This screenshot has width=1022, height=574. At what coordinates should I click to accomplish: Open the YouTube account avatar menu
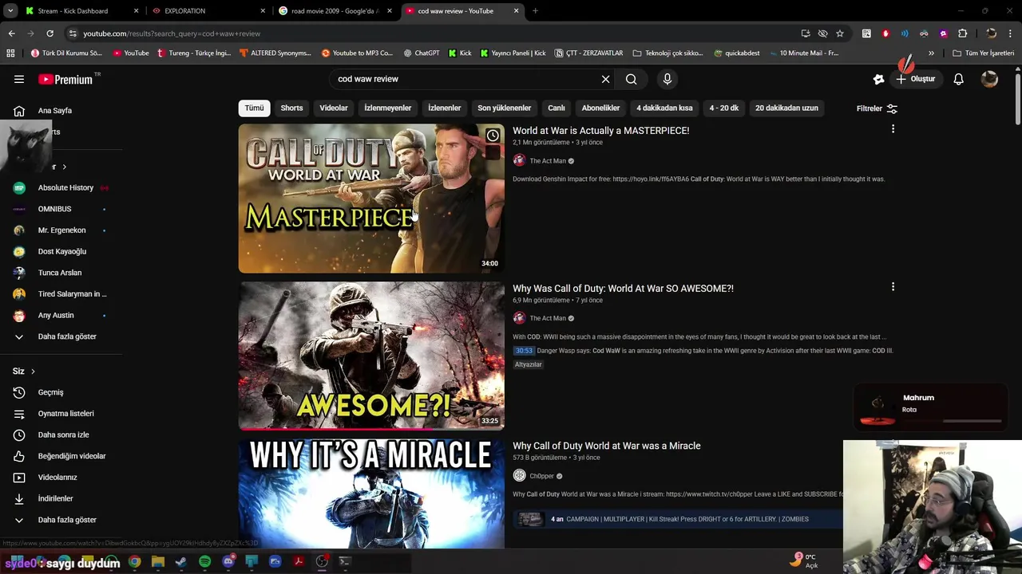(x=989, y=79)
